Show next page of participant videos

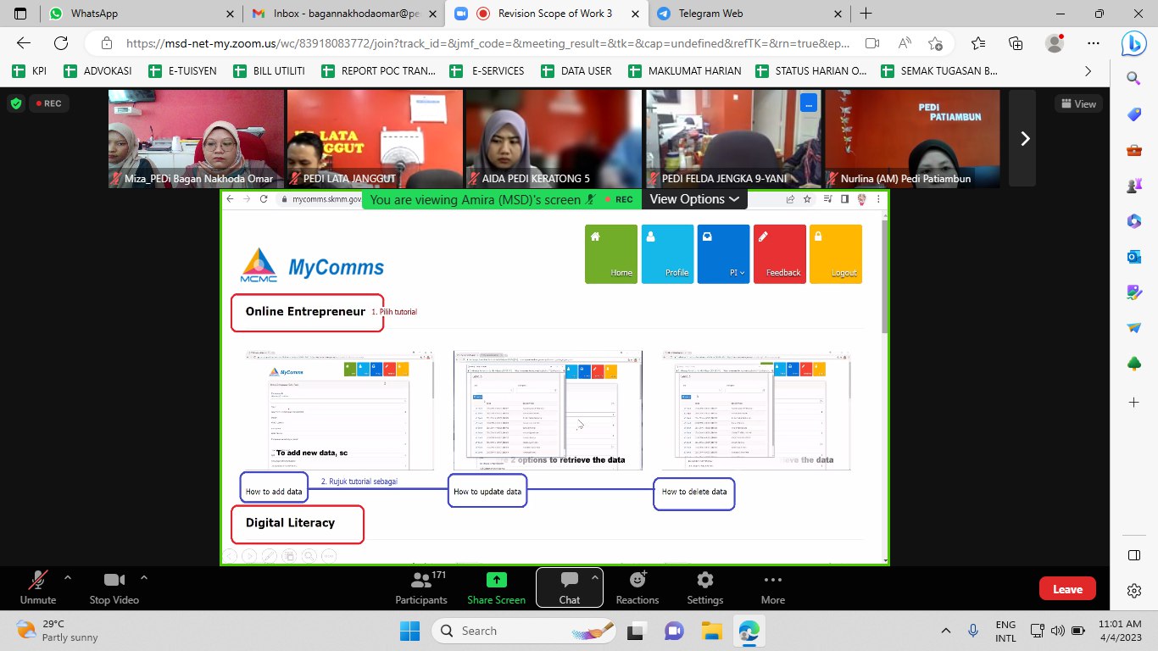point(1025,138)
